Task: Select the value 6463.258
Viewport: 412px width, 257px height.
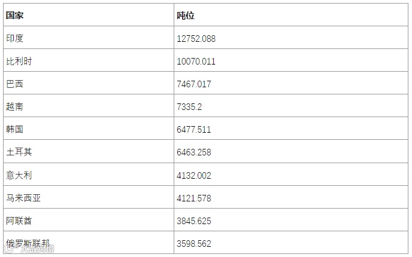Action: point(194,152)
